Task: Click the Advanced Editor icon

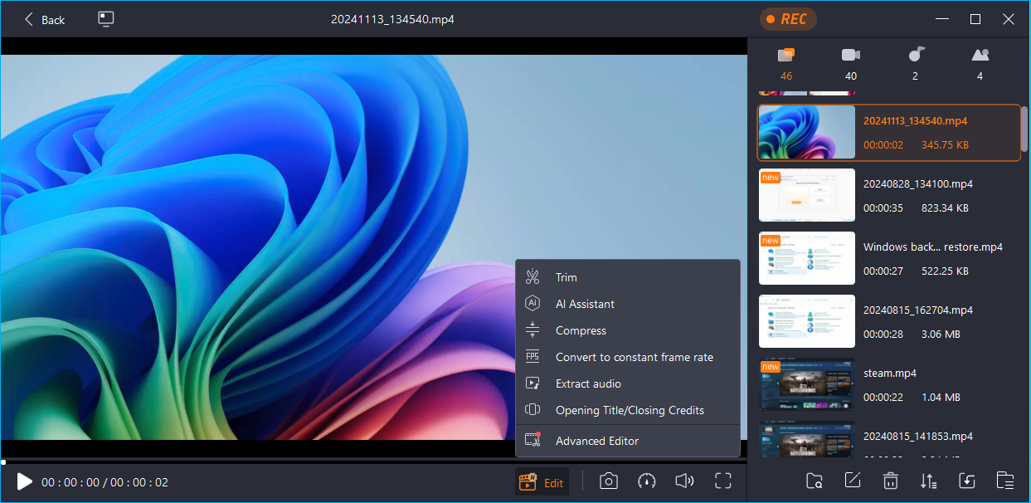Action: (x=533, y=441)
